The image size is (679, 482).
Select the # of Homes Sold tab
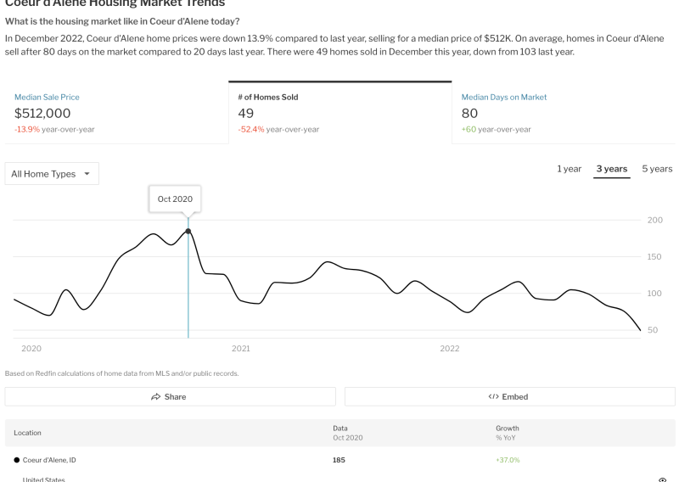339,113
